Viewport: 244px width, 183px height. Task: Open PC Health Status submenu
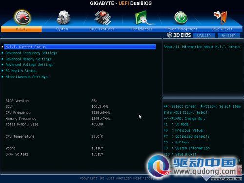tap(21, 71)
